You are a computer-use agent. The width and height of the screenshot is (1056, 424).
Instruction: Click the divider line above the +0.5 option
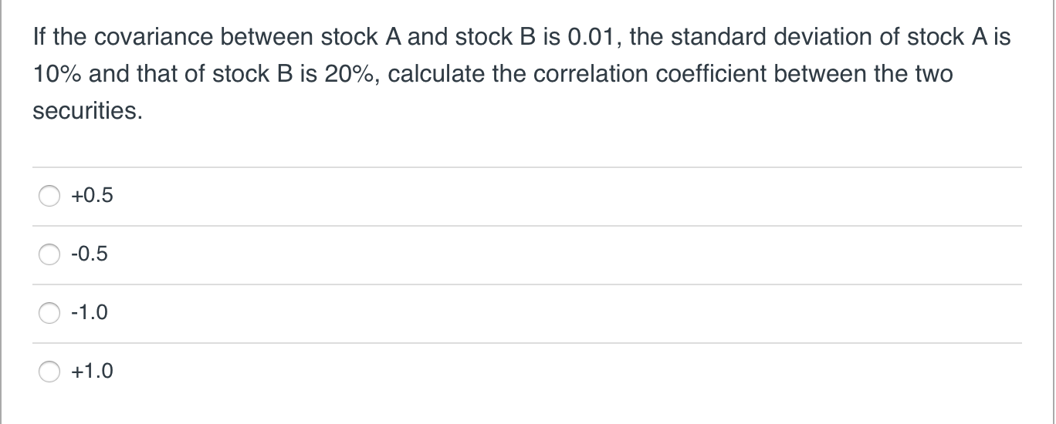coord(527,167)
